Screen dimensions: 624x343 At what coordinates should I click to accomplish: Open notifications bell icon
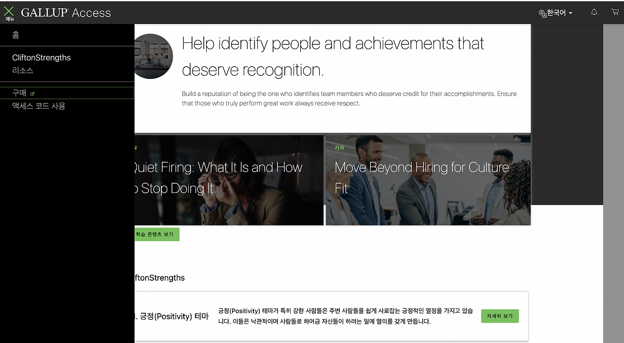click(594, 12)
